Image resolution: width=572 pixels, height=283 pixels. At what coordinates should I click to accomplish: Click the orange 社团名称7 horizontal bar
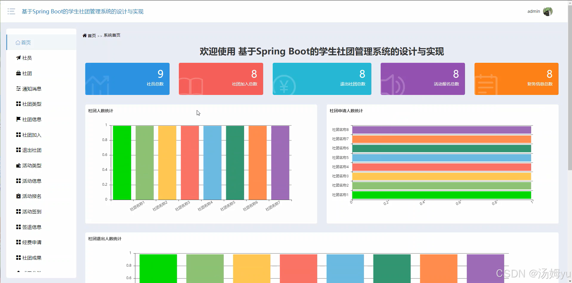441,139
